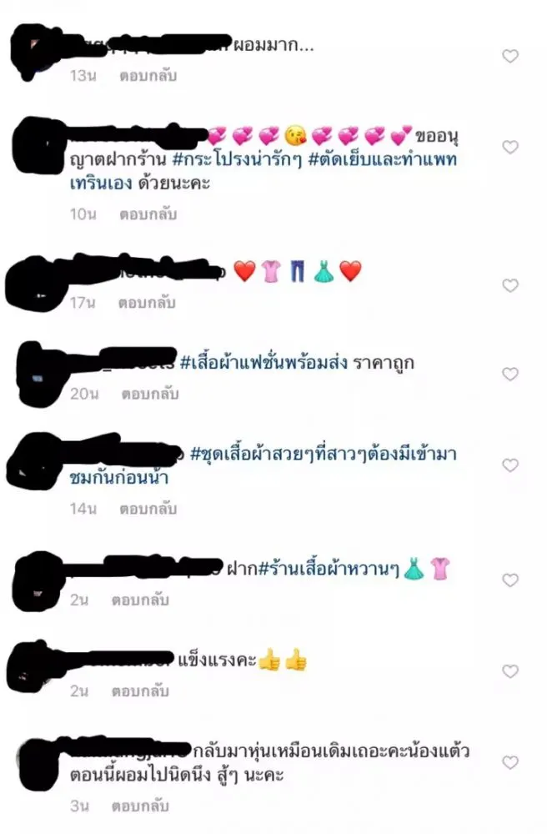Viewport: 547px width, 834px height.
Task: Reply (ตอบกลับ) to the 3น comment
Action: click(x=140, y=806)
